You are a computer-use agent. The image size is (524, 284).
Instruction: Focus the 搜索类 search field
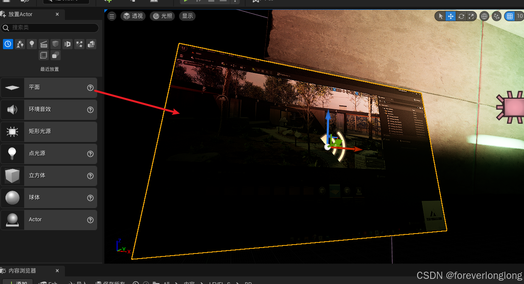click(50, 28)
